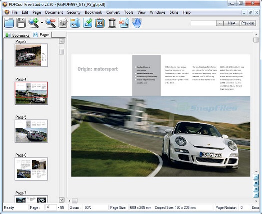
Task: Open the search field dropdown arrow
Action: click(220, 23)
